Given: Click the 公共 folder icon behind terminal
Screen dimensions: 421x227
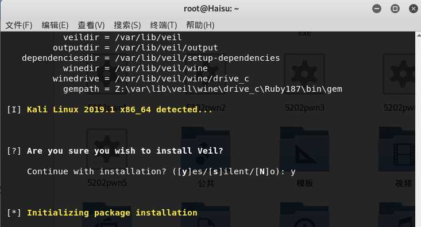Looking at the screenshot, I should pos(206,149).
